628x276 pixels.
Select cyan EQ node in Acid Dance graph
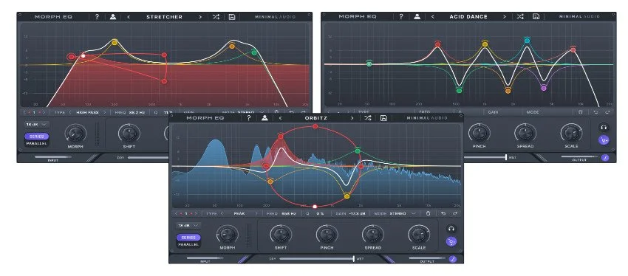click(x=527, y=40)
